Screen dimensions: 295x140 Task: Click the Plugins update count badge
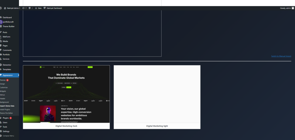tap(11, 118)
